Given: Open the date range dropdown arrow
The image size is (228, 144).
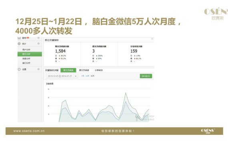Looking at the screenshot, I should (76, 76).
